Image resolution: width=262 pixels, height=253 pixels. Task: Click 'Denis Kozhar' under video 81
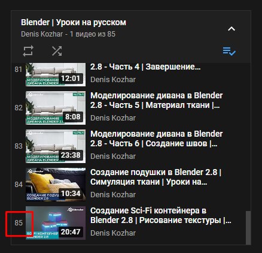113,80
